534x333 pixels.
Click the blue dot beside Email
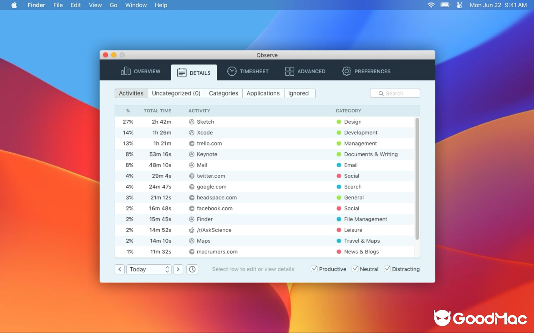pos(339,165)
